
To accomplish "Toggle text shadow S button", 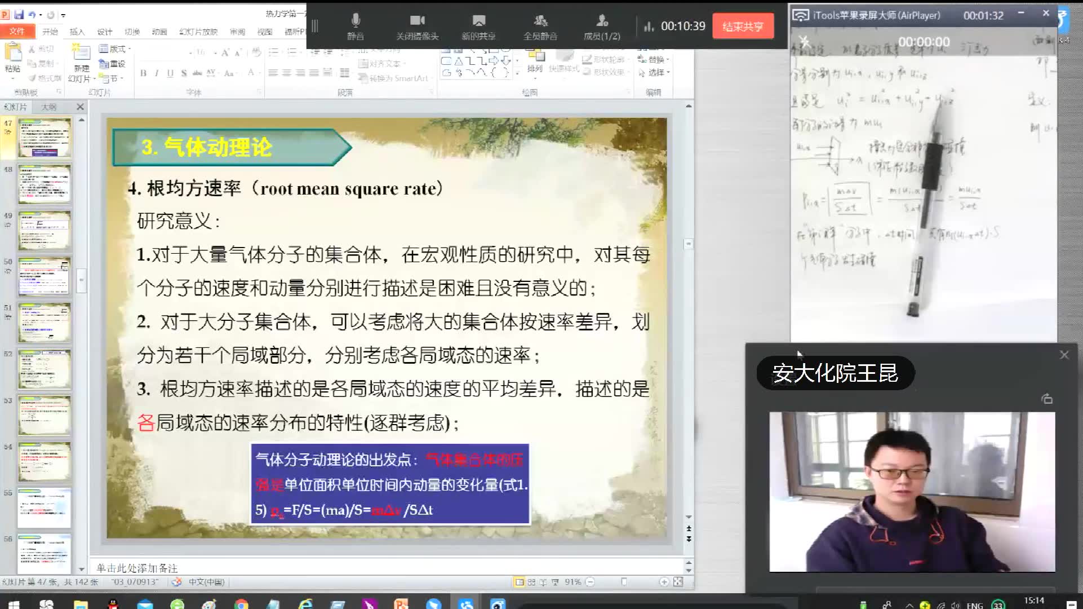I will tap(184, 73).
